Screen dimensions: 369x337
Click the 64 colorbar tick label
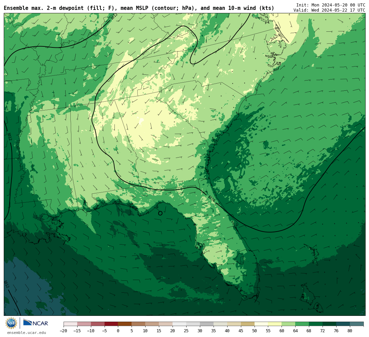(296, 331)
